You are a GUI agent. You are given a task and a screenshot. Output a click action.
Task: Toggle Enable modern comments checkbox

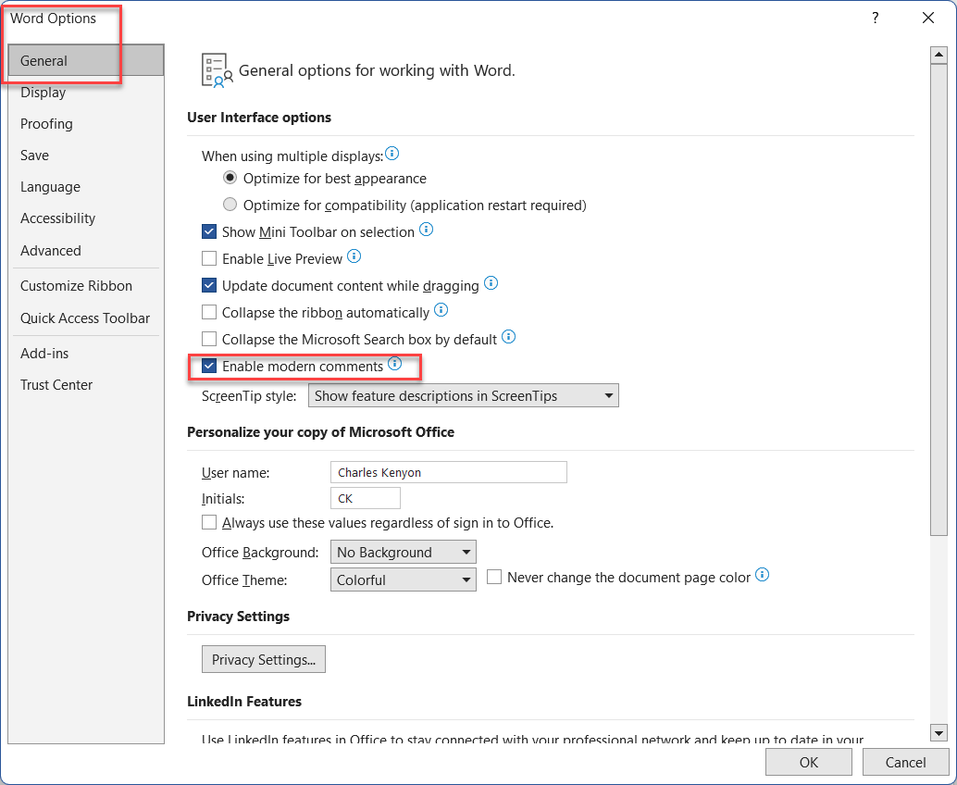tap(209, 366)
